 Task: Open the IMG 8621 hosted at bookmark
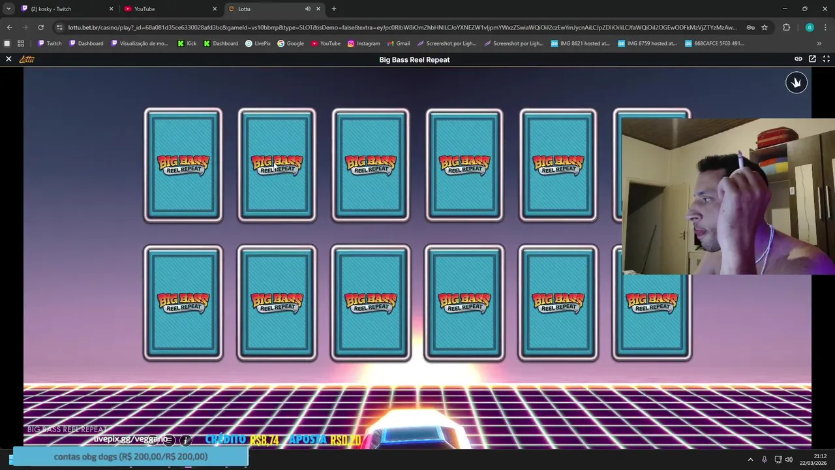[x=581, y=44]
